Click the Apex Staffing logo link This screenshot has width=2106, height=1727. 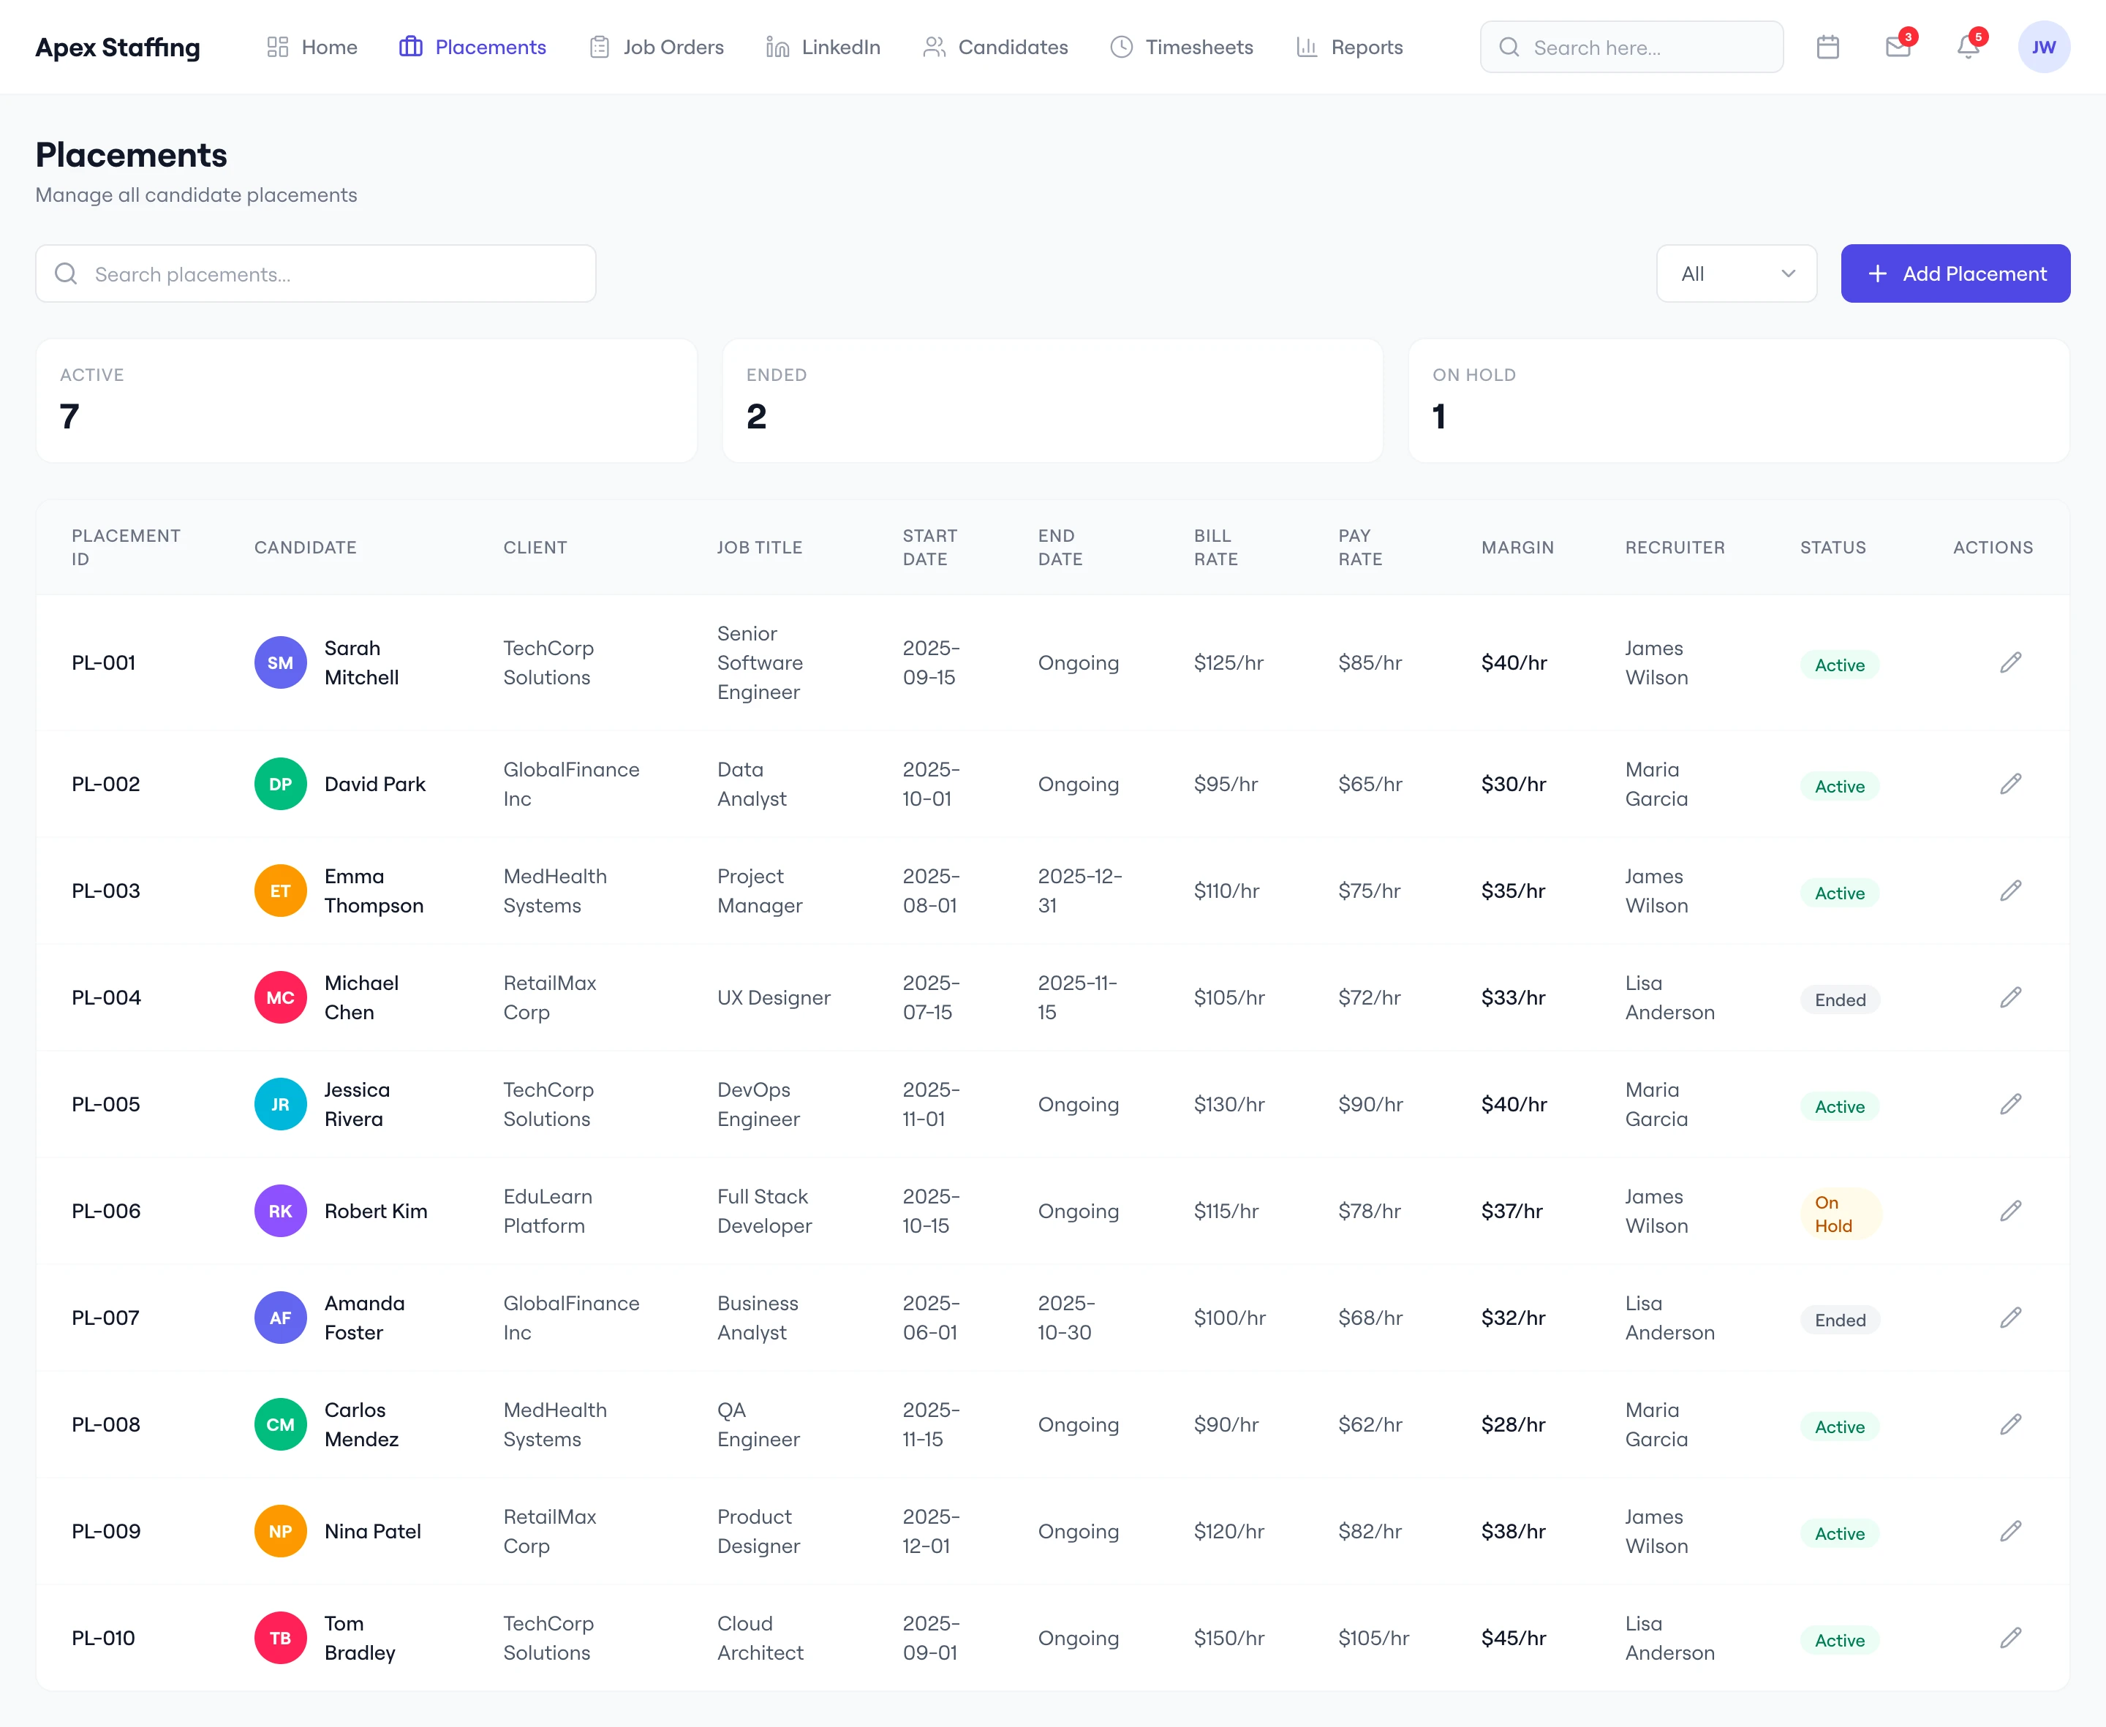pos(118,47)
